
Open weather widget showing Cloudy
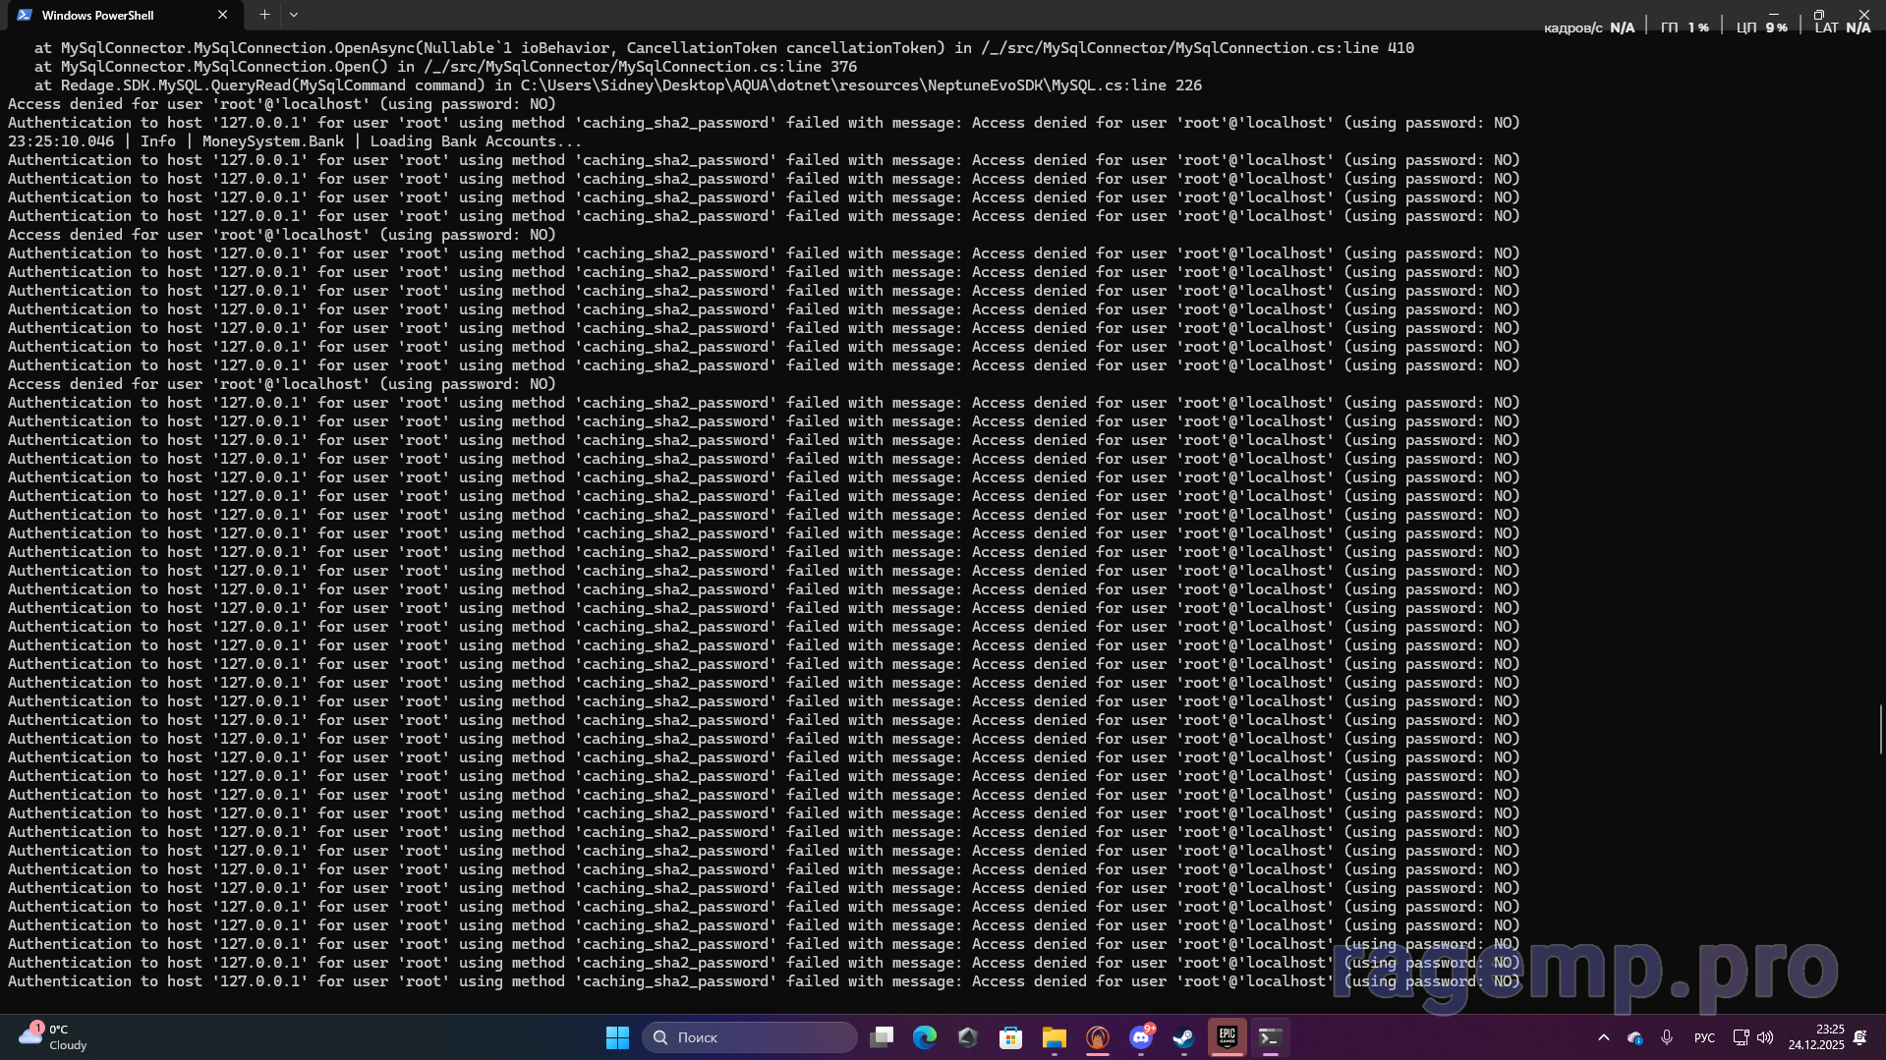54,1037
